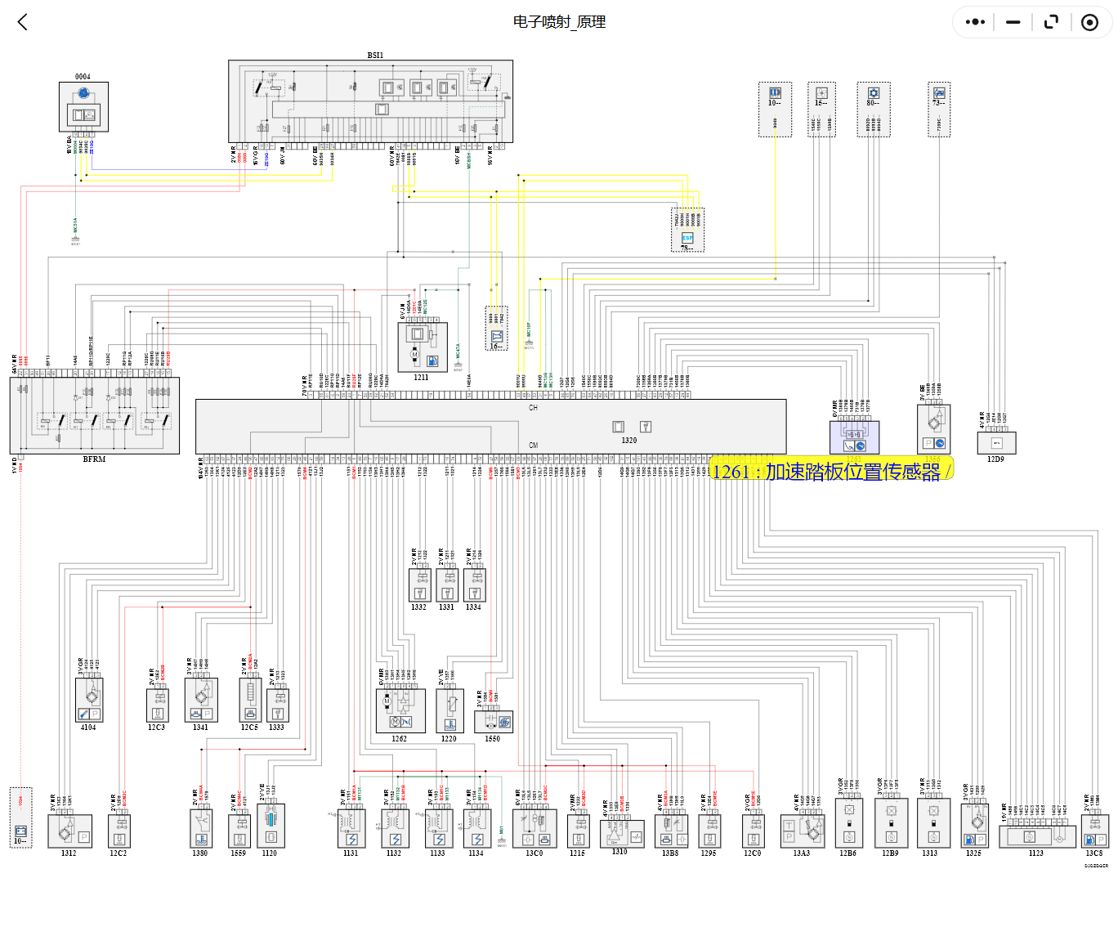Click the circular target control at top right

pos(1089,22)
